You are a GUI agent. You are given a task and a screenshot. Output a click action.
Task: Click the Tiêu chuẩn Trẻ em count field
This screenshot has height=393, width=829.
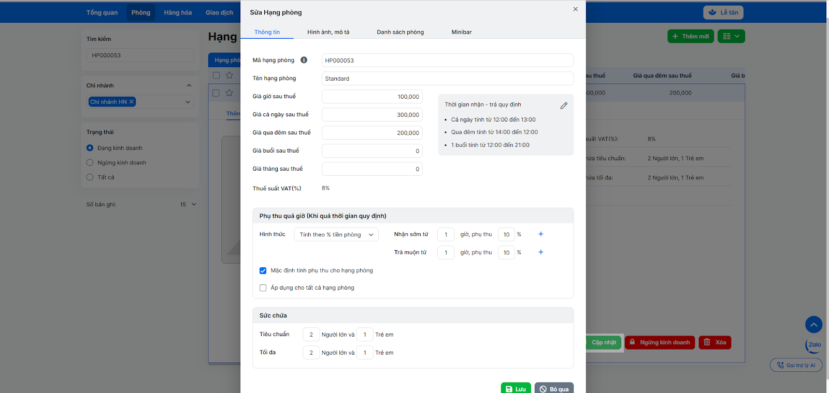click(365, 335)
